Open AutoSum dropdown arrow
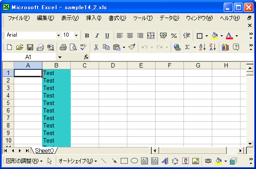 tap(195, 47)
